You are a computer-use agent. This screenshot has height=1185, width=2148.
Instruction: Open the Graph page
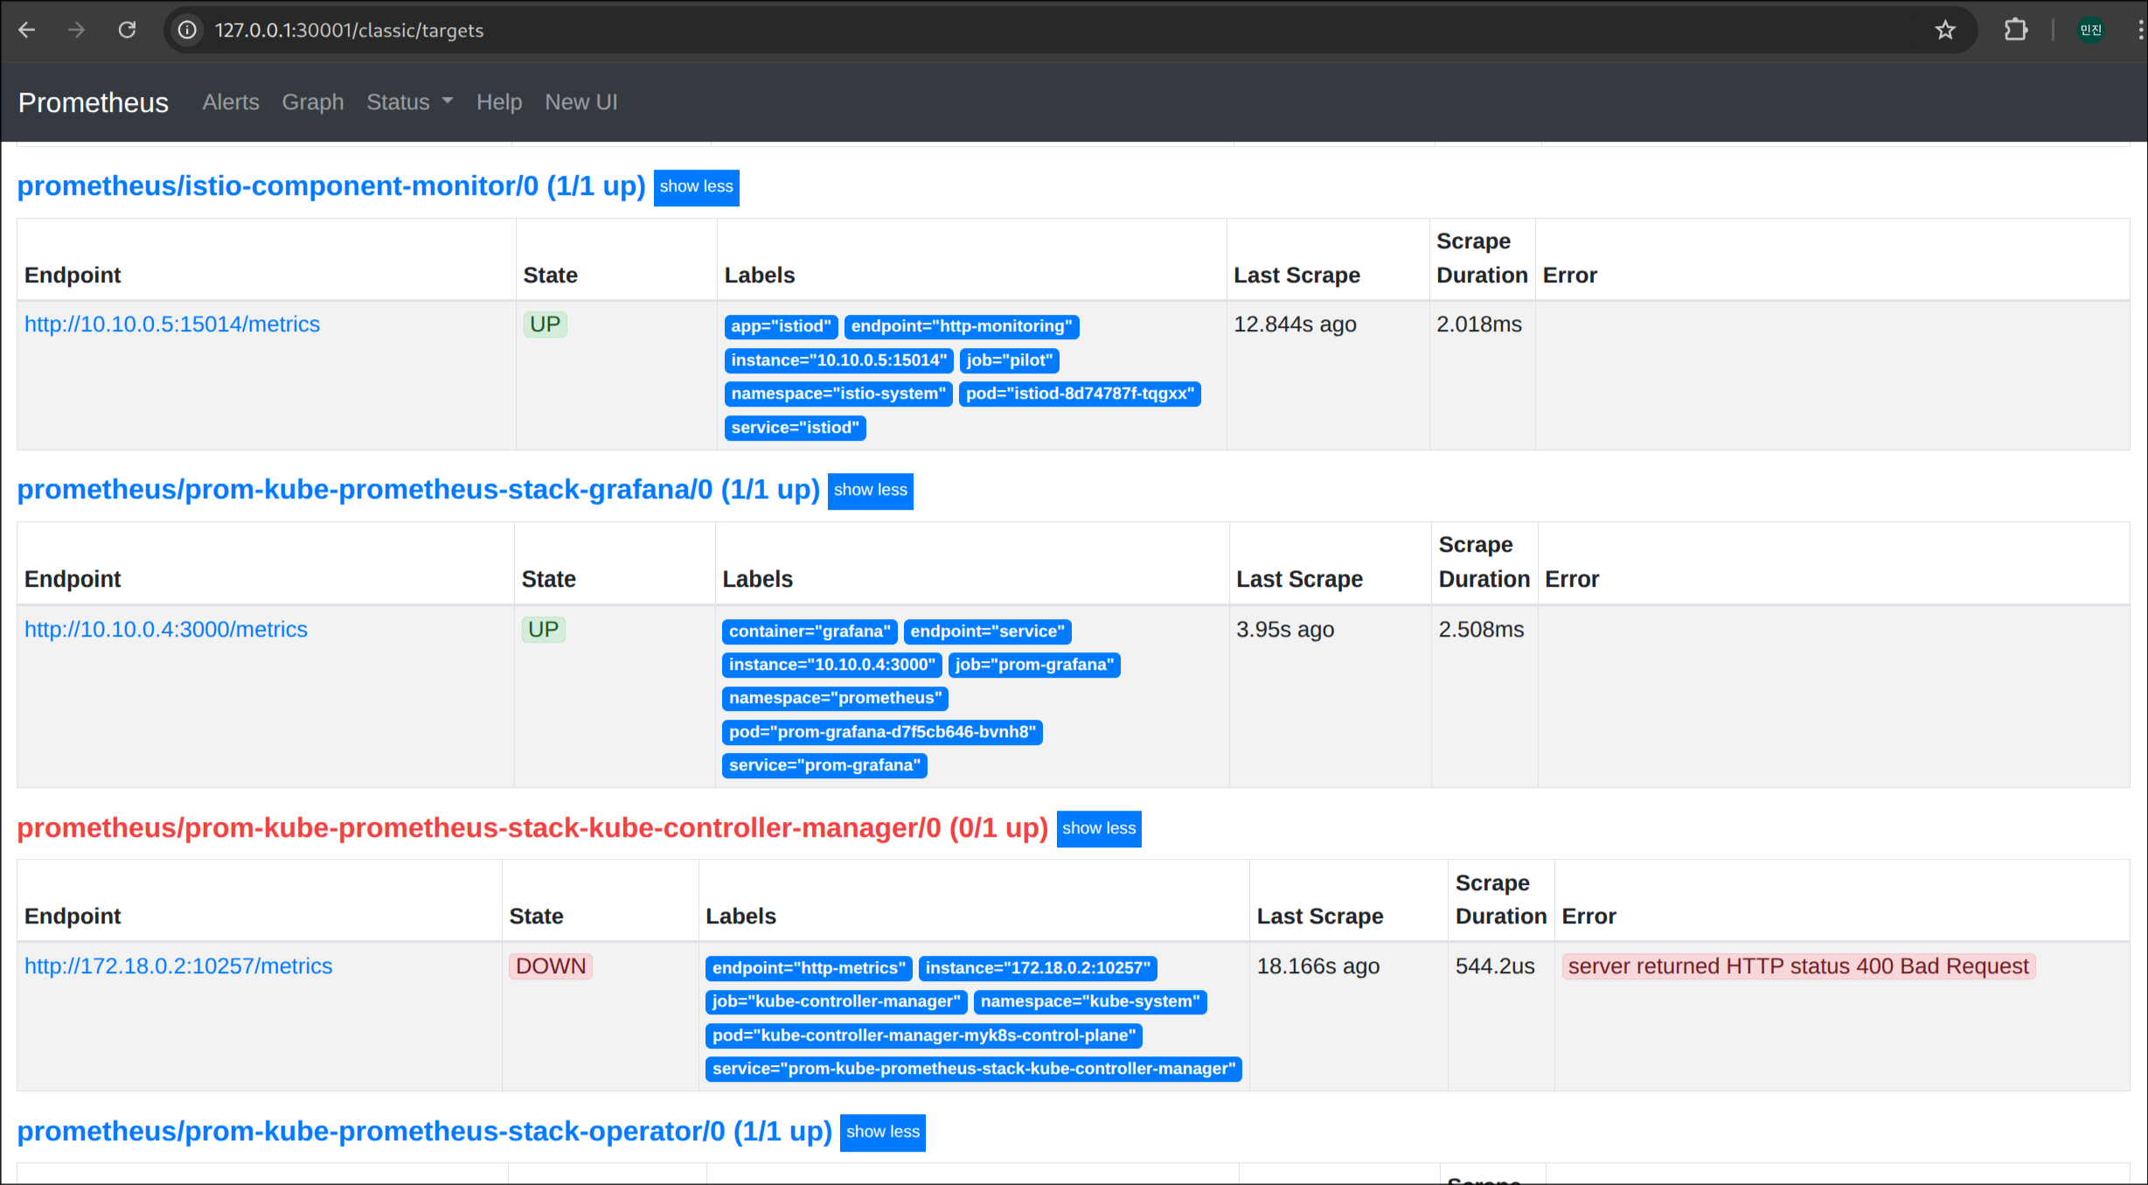coord(313,102)
